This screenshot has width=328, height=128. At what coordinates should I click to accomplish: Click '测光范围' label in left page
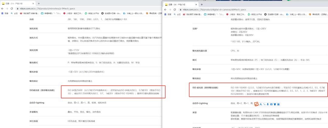[x=33, y=50]
